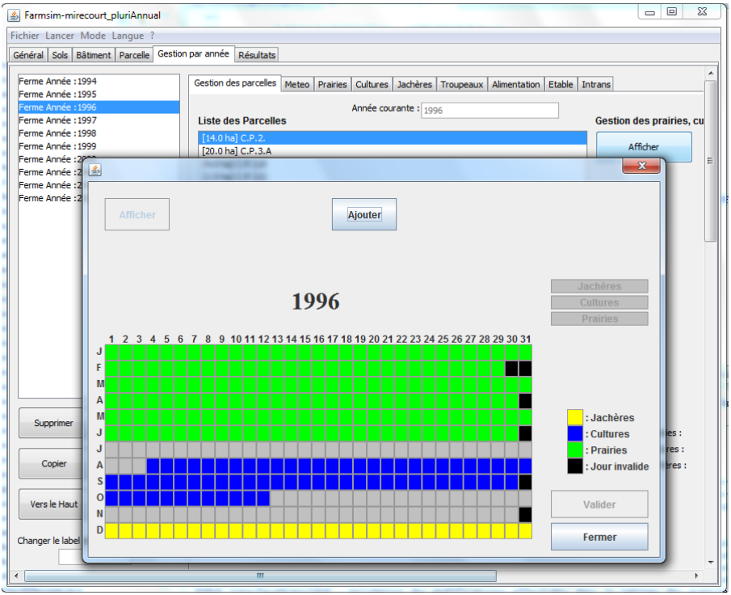
Task: Select parcel [14.0 ha] C.P.2.
Action: (x=393, y=138)
